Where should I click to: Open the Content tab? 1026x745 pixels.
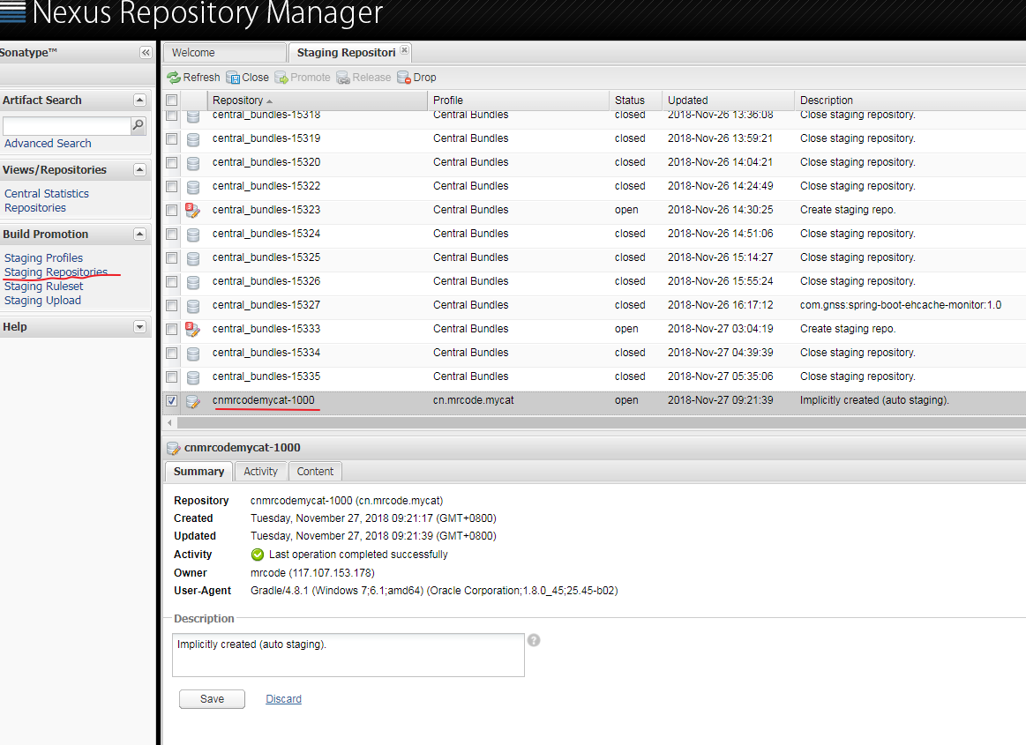tap(315, 472)
